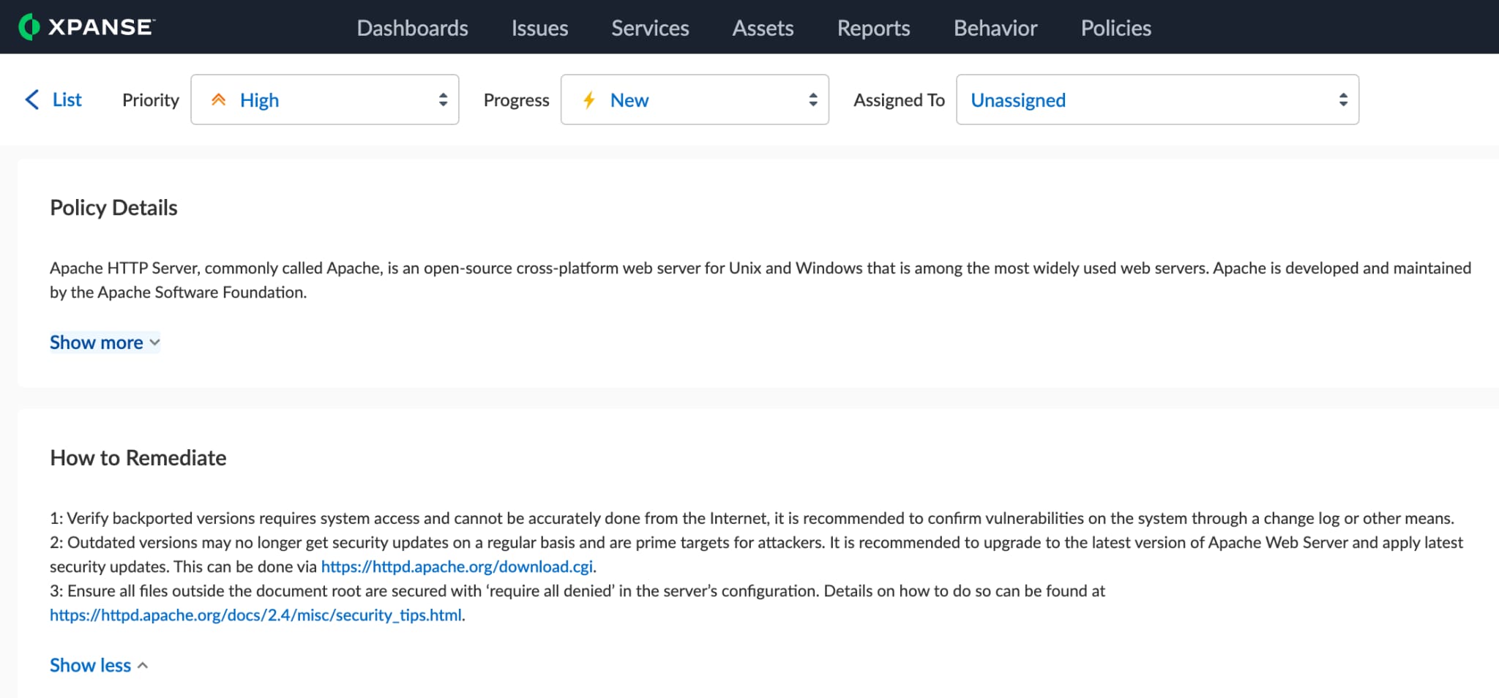Open the Reports section
Viewport: 1499px width, 698px height.
[873, 28]
